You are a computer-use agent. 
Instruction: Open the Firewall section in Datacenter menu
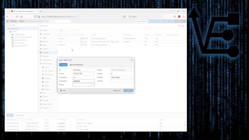coord(45,100)
